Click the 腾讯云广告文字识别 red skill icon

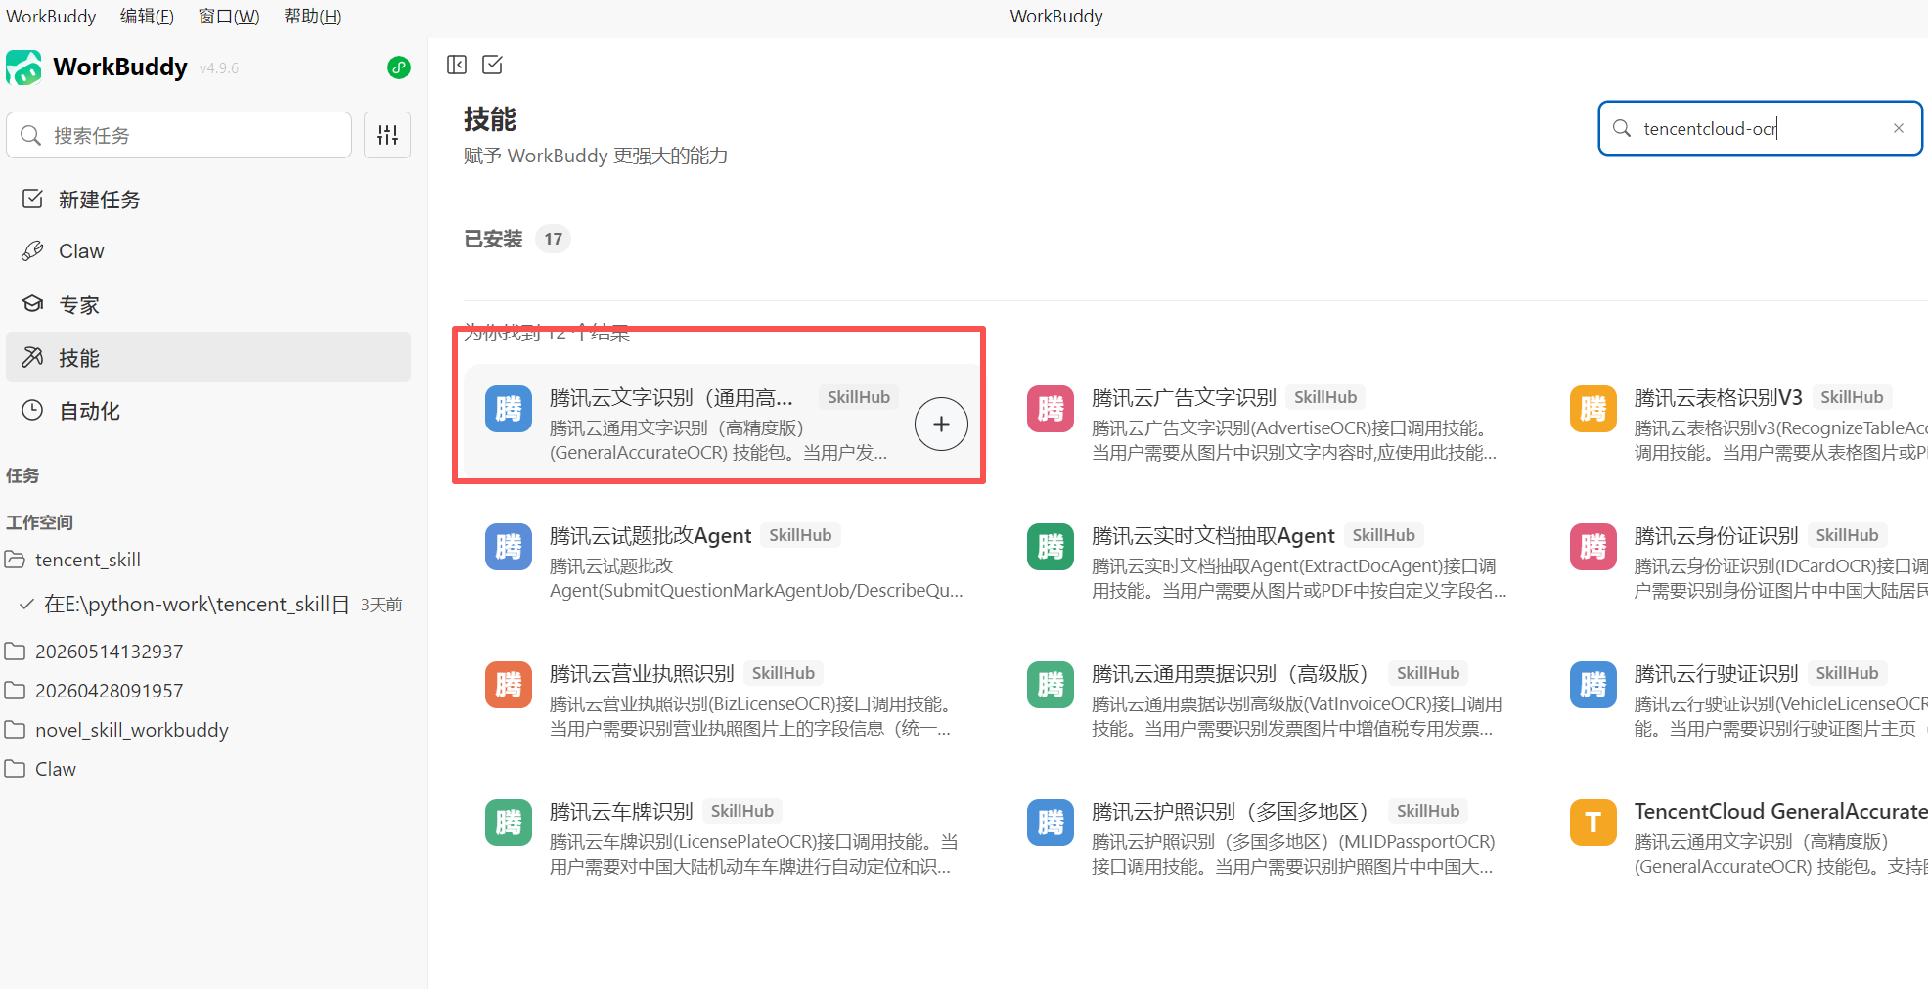(1051, 409)
